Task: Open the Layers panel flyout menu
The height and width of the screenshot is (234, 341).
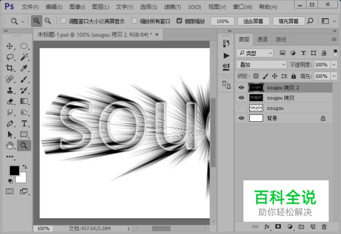Action: [334, 39]
